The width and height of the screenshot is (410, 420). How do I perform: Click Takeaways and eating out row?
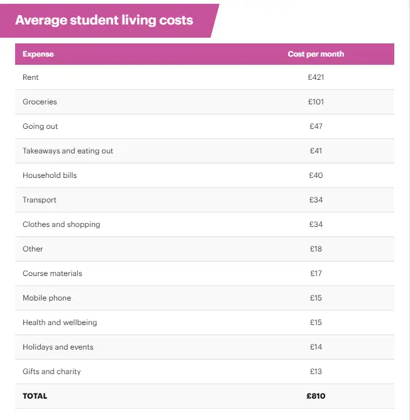(x=68, y=151)
